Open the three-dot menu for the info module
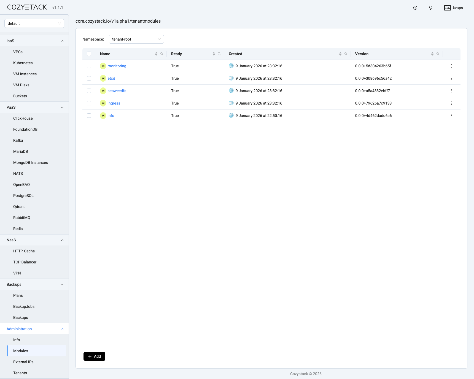The width and height of the screenshot is (474, 379). coord(451,116)
